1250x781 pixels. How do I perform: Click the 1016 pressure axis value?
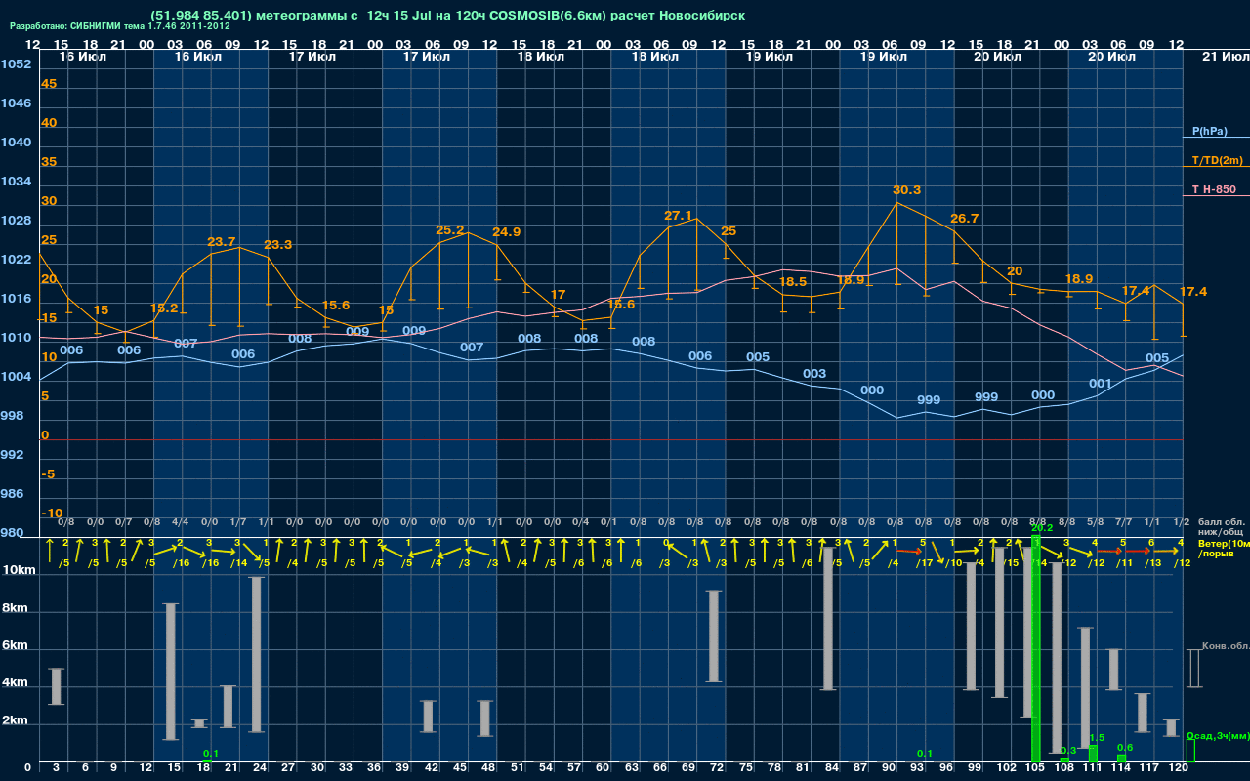(x=16, y=299)
